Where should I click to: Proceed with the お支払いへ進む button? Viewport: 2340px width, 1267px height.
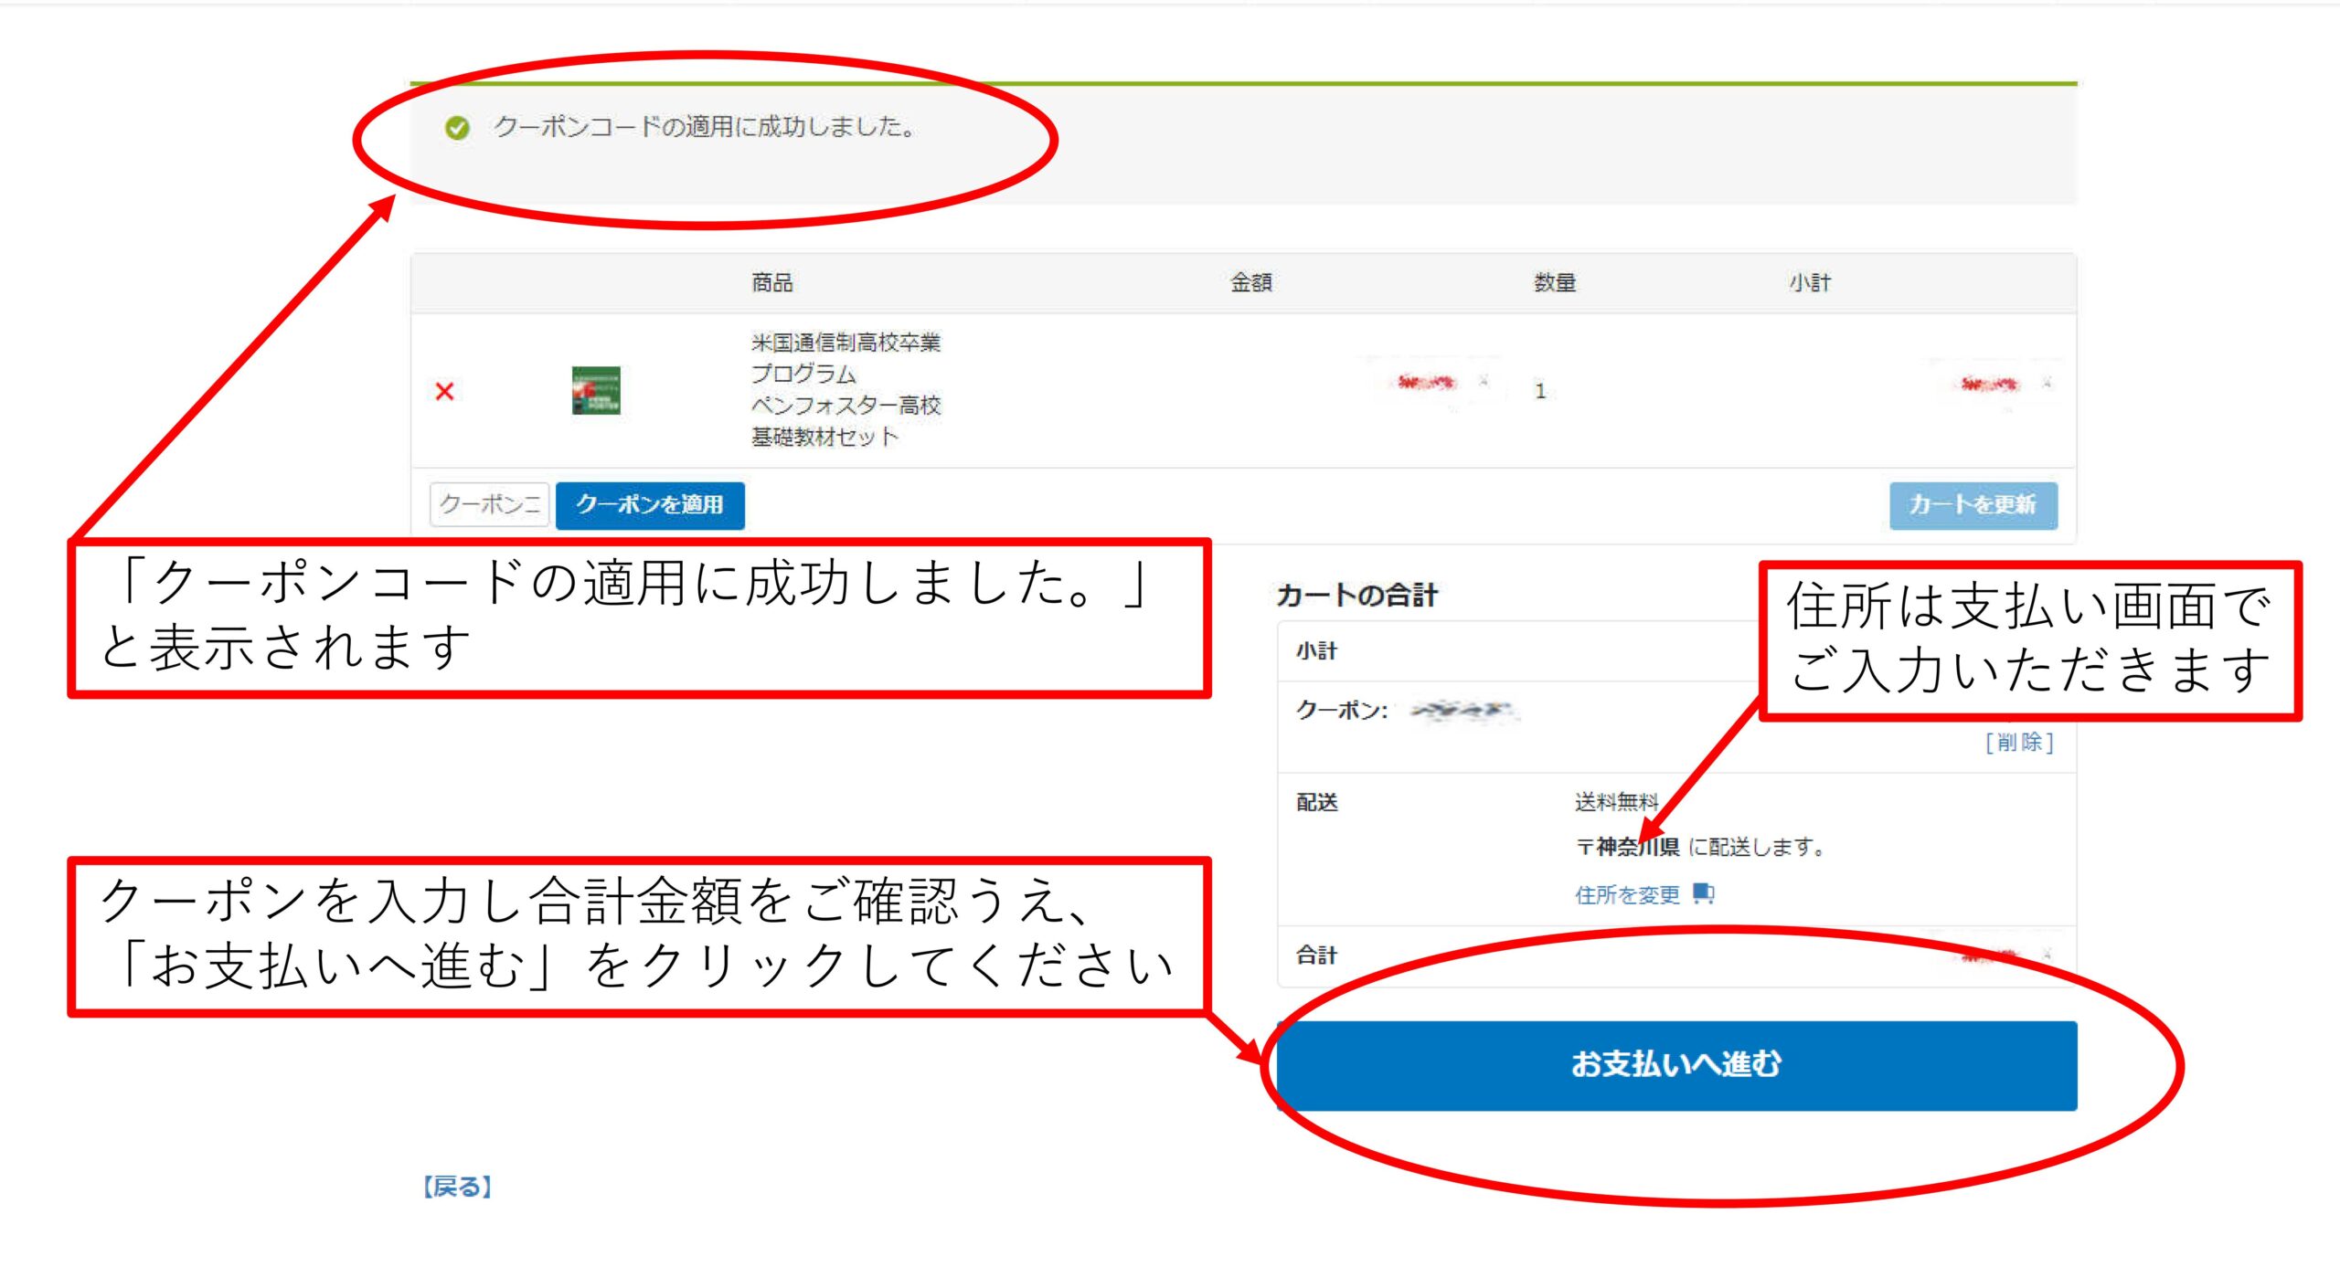click(x=1675, y=1065)
